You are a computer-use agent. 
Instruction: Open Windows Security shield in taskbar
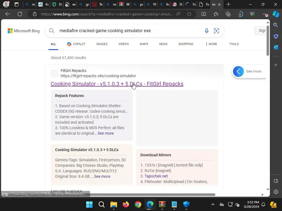coord(186,204)
